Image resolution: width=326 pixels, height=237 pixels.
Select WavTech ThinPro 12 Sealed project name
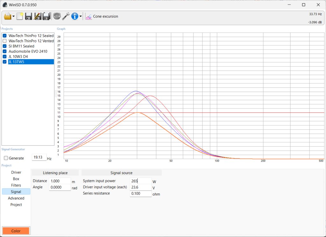click(31, 36)
